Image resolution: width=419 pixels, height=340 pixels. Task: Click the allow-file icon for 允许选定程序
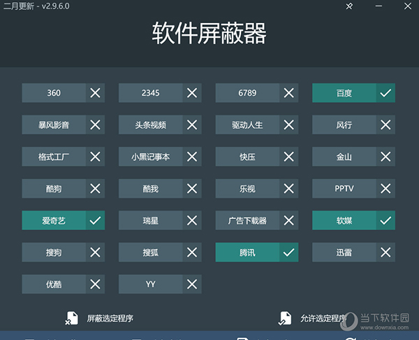point(285,318)
